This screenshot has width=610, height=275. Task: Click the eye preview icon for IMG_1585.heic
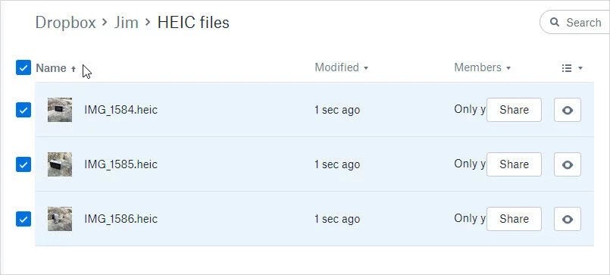tap(568, 164)
